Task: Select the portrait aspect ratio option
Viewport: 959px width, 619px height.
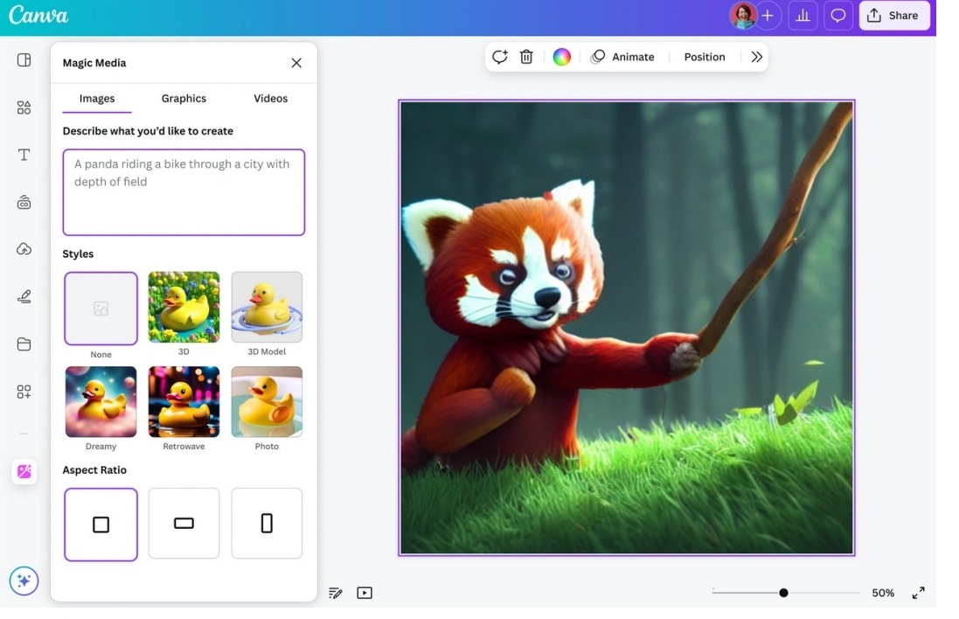Action: (x=267, y=524)
